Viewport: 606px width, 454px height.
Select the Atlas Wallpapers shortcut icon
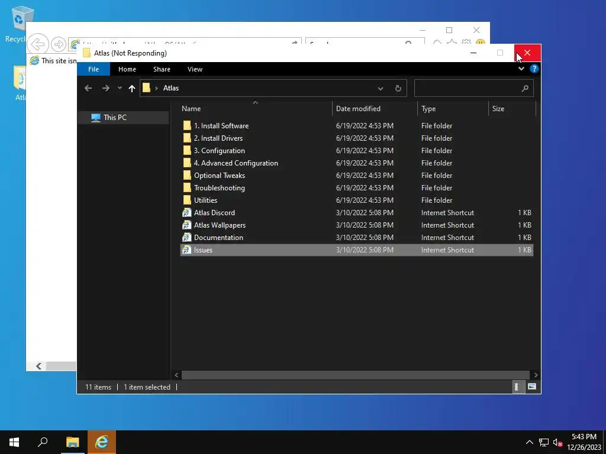[x=187, y=225]
